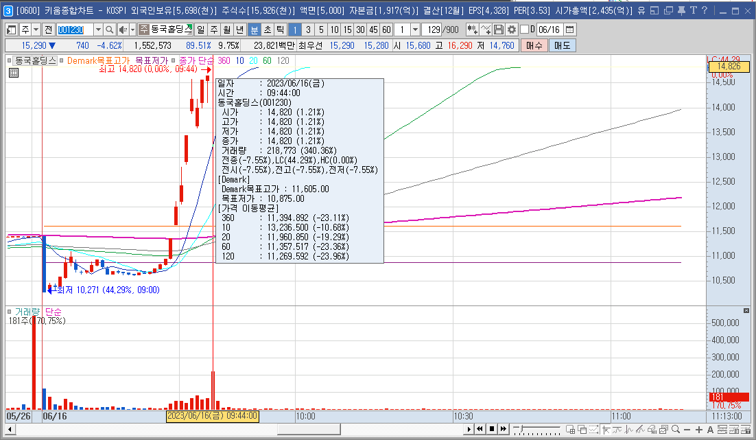Click the save chart floppy disk icon
The image size is (756, 440).
(499, 30)
